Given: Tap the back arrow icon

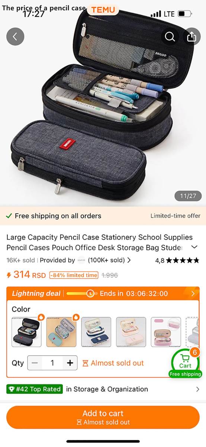Looking at the screenshot, I should (x=15, y=37).
